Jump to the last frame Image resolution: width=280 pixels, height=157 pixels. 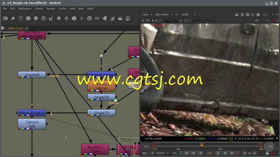pos(232,153)
